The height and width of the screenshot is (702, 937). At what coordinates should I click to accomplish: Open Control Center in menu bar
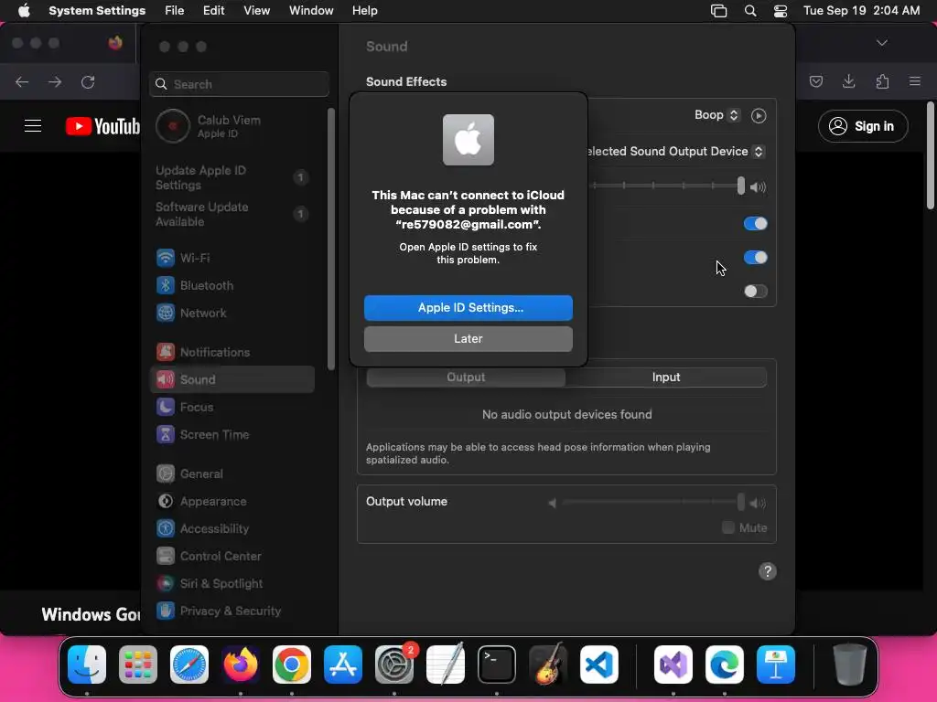781,11
